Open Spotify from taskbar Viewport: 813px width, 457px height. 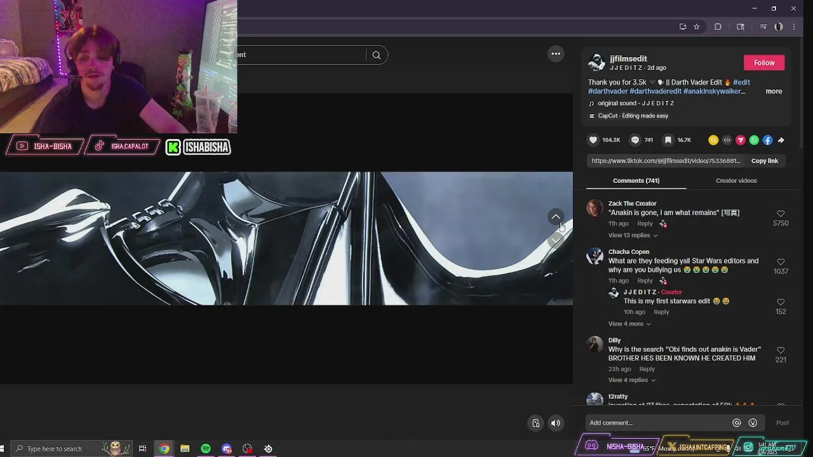click(206, 449)
